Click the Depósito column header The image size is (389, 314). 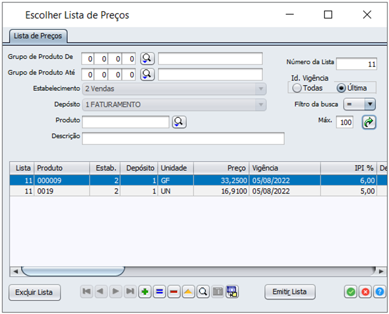pyautogui.click(x=139, y=168)
